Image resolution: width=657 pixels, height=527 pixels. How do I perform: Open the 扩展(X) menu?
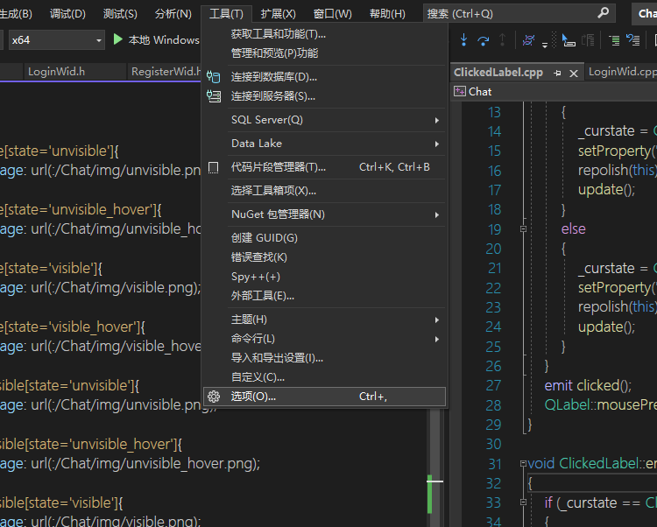[x=279, y=13]
